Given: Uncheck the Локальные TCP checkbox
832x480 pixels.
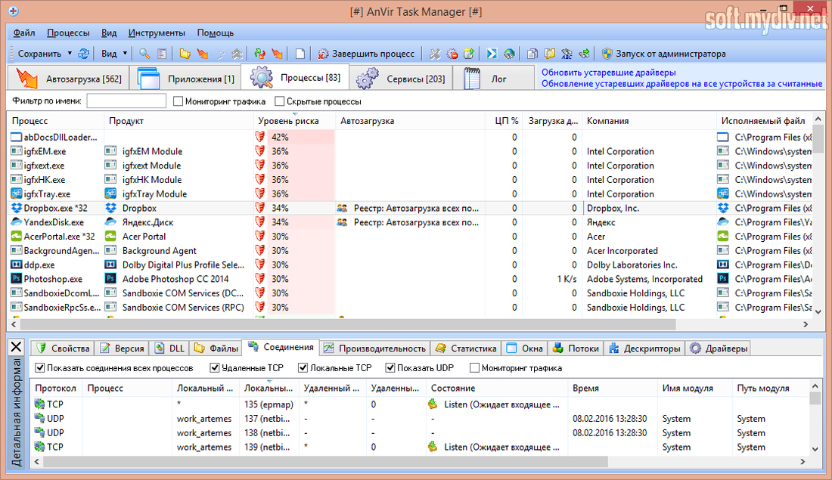Looking at the screenshot, I should tap(303, 367).
